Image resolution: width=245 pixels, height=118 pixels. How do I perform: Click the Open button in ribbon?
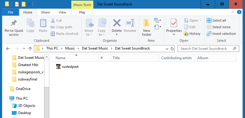tap(193, 20)
